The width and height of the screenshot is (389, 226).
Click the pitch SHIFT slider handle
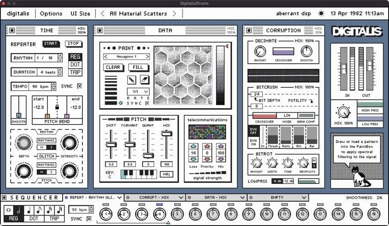[x=111, y=144]
